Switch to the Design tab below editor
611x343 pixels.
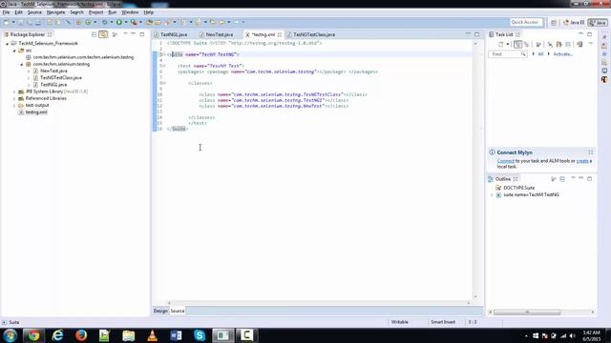160,312
